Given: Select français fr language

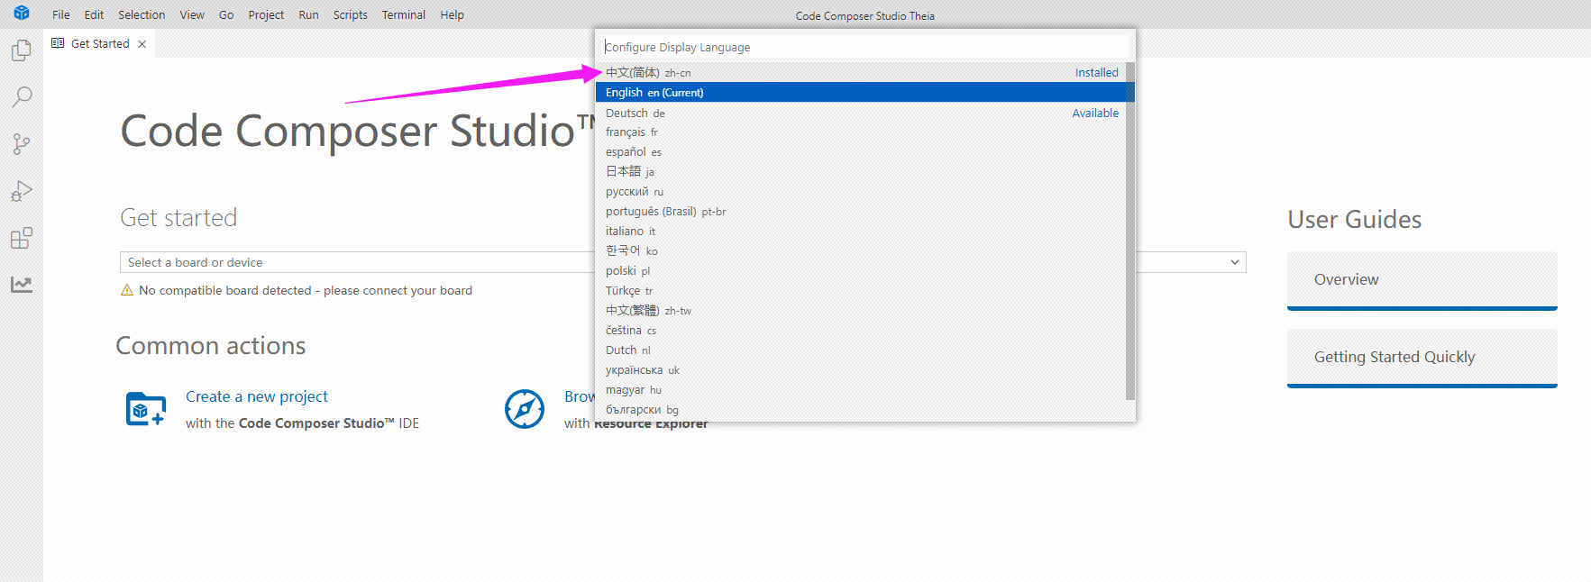Looking at the screenshot, I should [861, 132].
